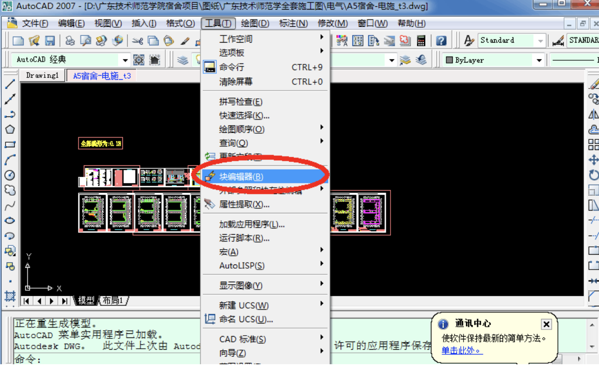Screen dimensions: 599x366
Task: Click Make Object's Layer Current icon
Action: (x=406, y=60)
